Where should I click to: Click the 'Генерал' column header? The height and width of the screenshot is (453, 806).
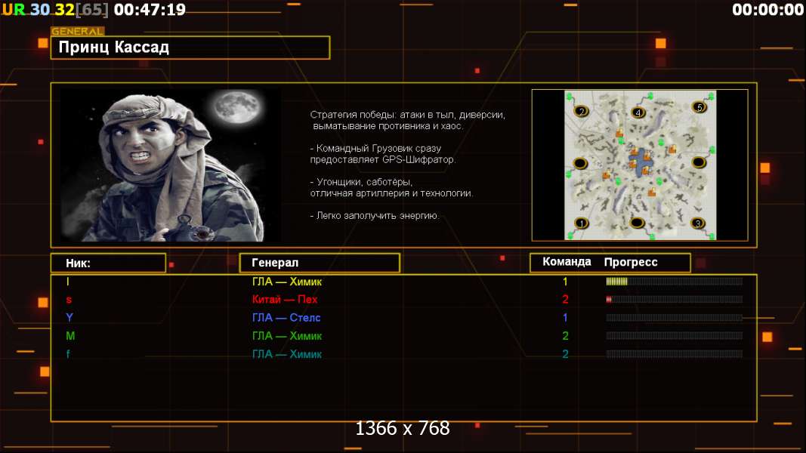tap(320, 263)
